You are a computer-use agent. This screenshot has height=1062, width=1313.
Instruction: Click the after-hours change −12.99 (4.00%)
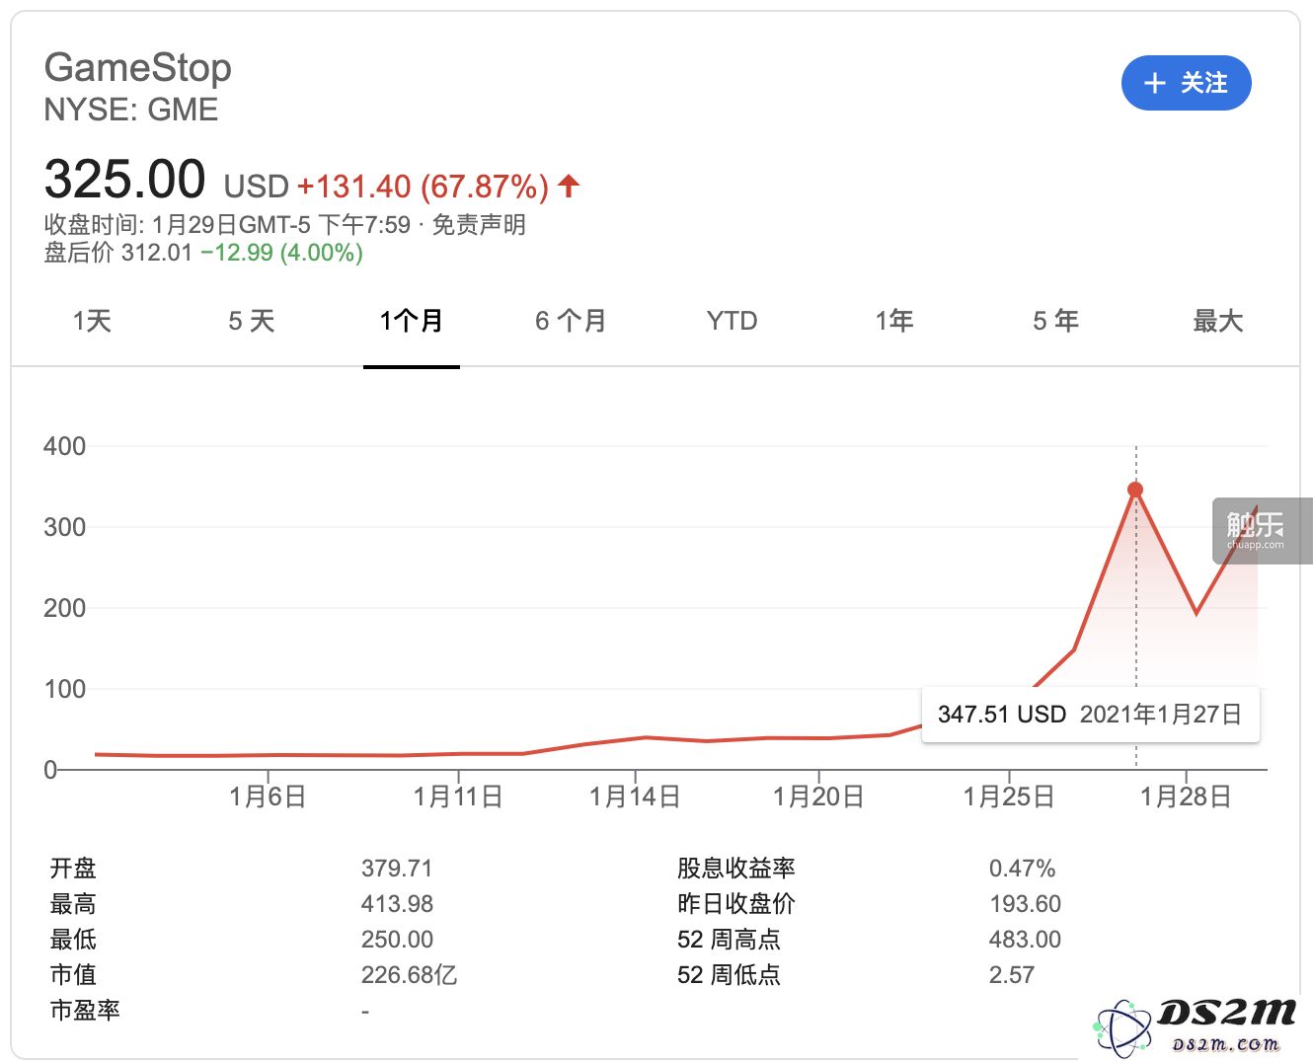[281, 253]
